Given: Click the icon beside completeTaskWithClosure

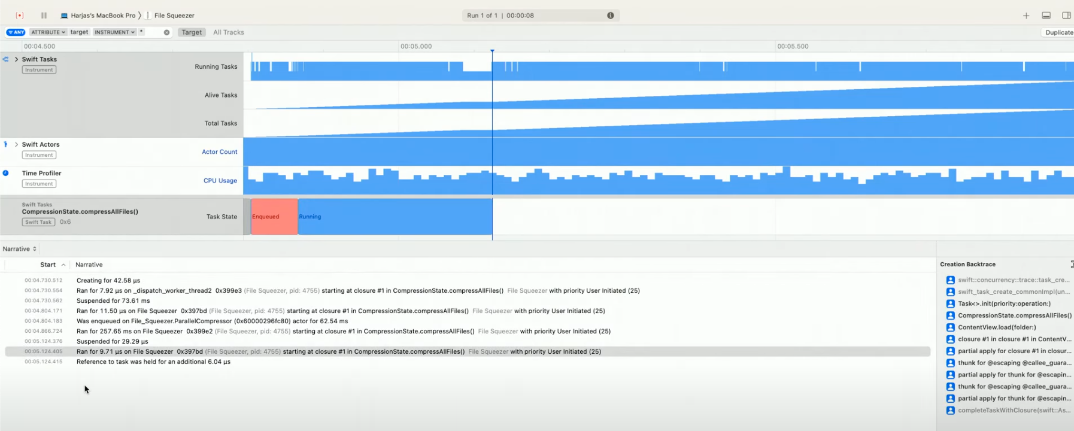Looking at the screenshot, I should [x=950, y=411].
